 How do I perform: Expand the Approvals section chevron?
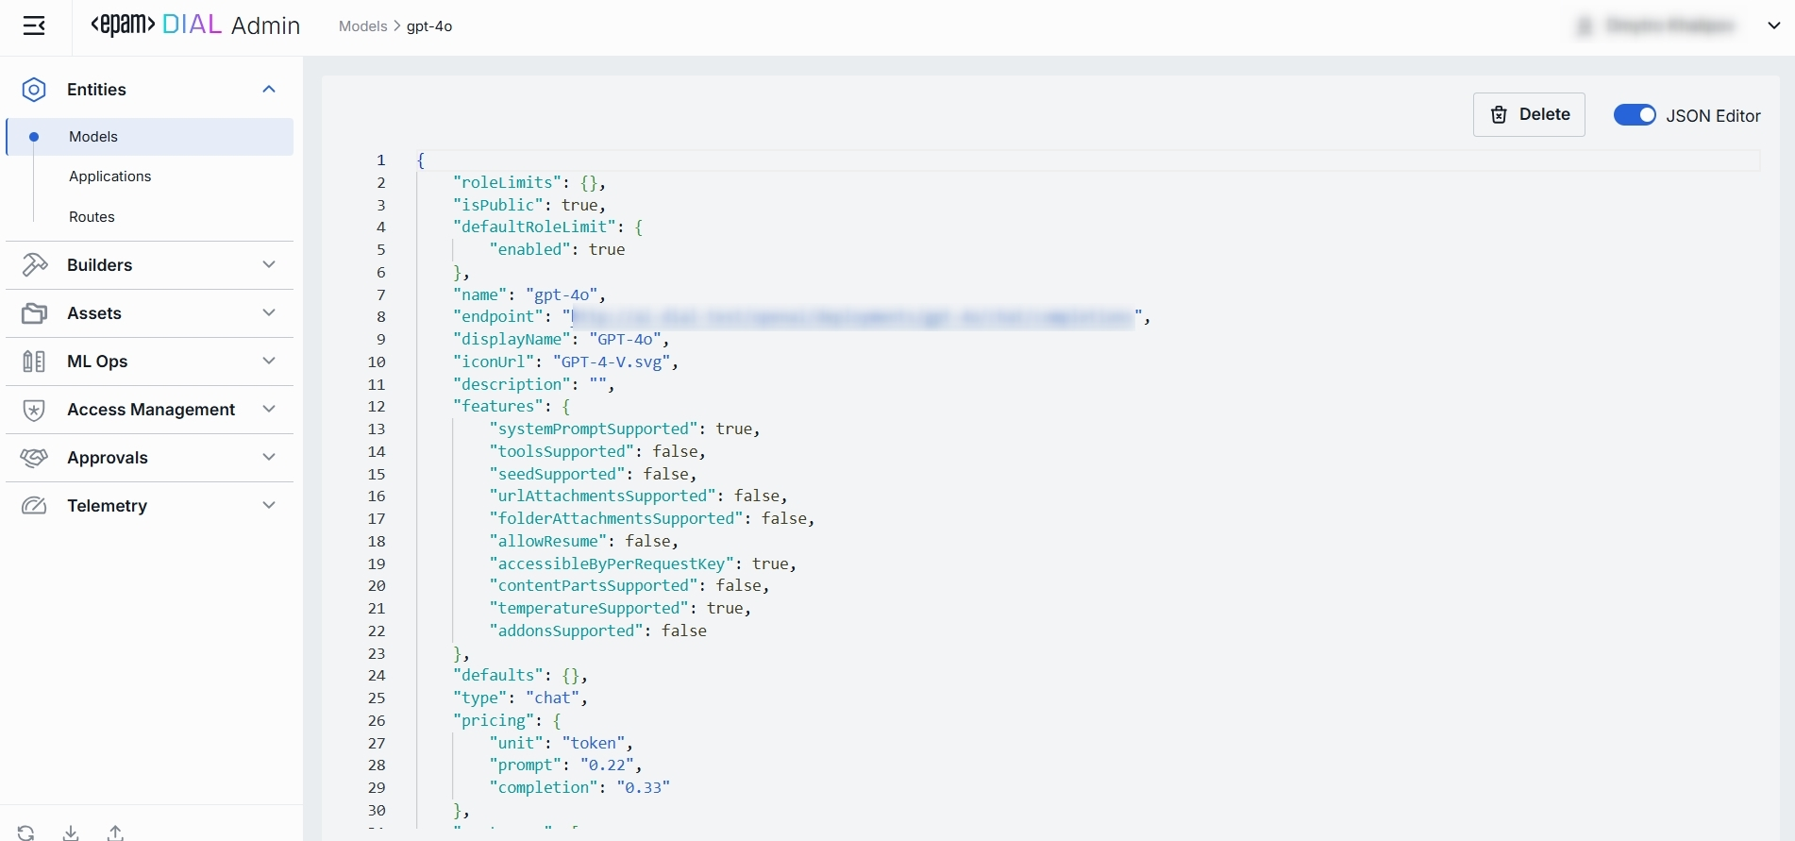tap(269, 458)
